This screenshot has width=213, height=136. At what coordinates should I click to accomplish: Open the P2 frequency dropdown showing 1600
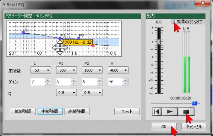click(92, 70)
